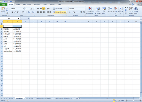Open Conditional Formatting
The height and width of the screenshot is (102, 142).
[x=90, y=10]
